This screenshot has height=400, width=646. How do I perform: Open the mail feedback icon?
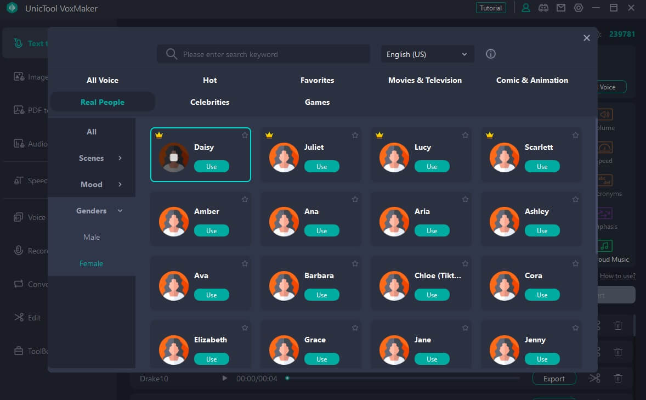click(x=560, y=8)
